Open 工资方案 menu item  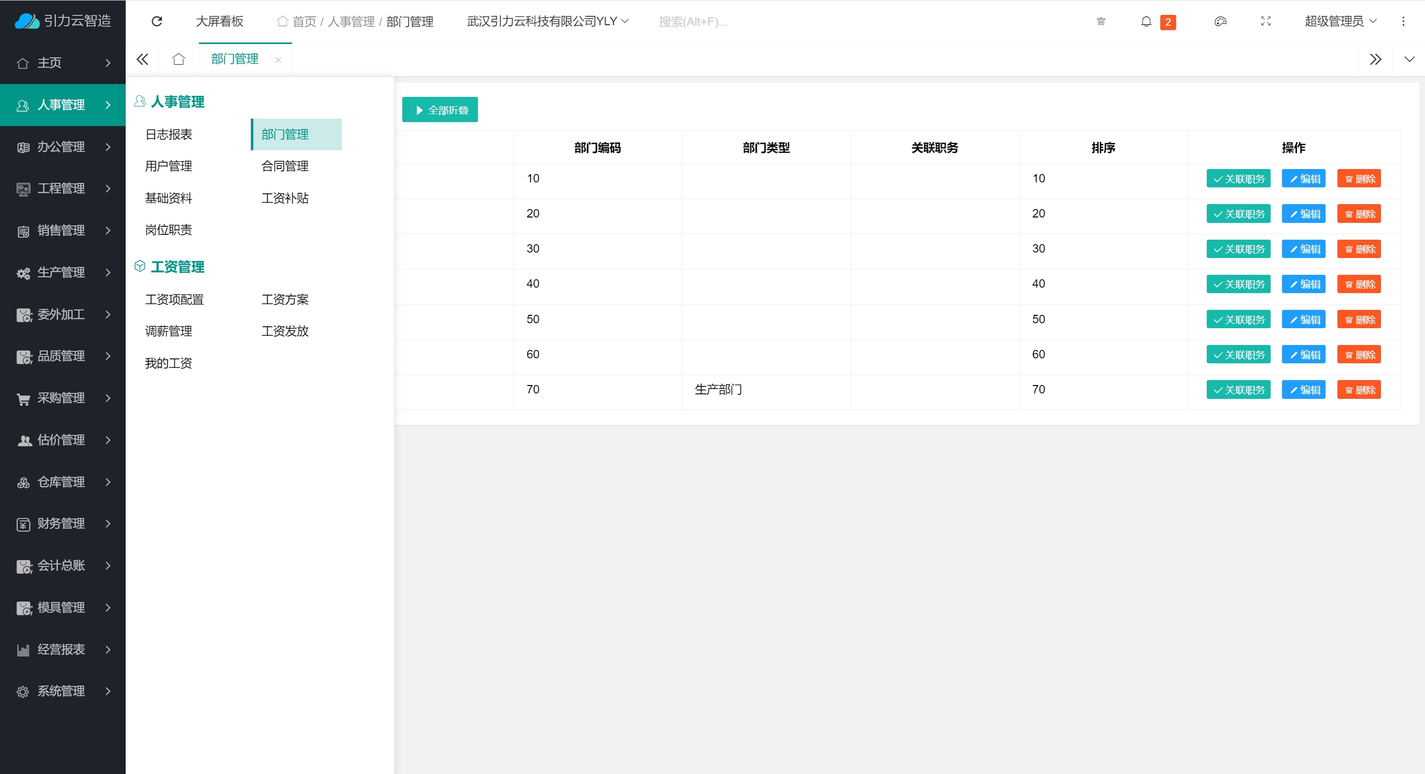(x=285, y=300)
